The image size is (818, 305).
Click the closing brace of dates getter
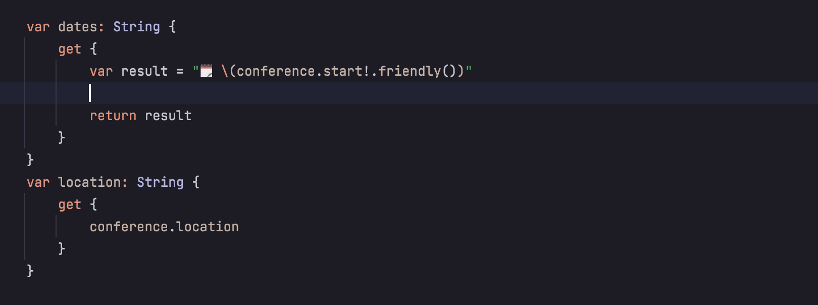pyautogui.click(x=62, y=138)
